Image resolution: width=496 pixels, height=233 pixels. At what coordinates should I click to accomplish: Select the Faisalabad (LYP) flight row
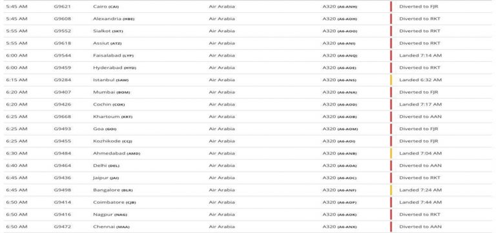click(248, 56)
